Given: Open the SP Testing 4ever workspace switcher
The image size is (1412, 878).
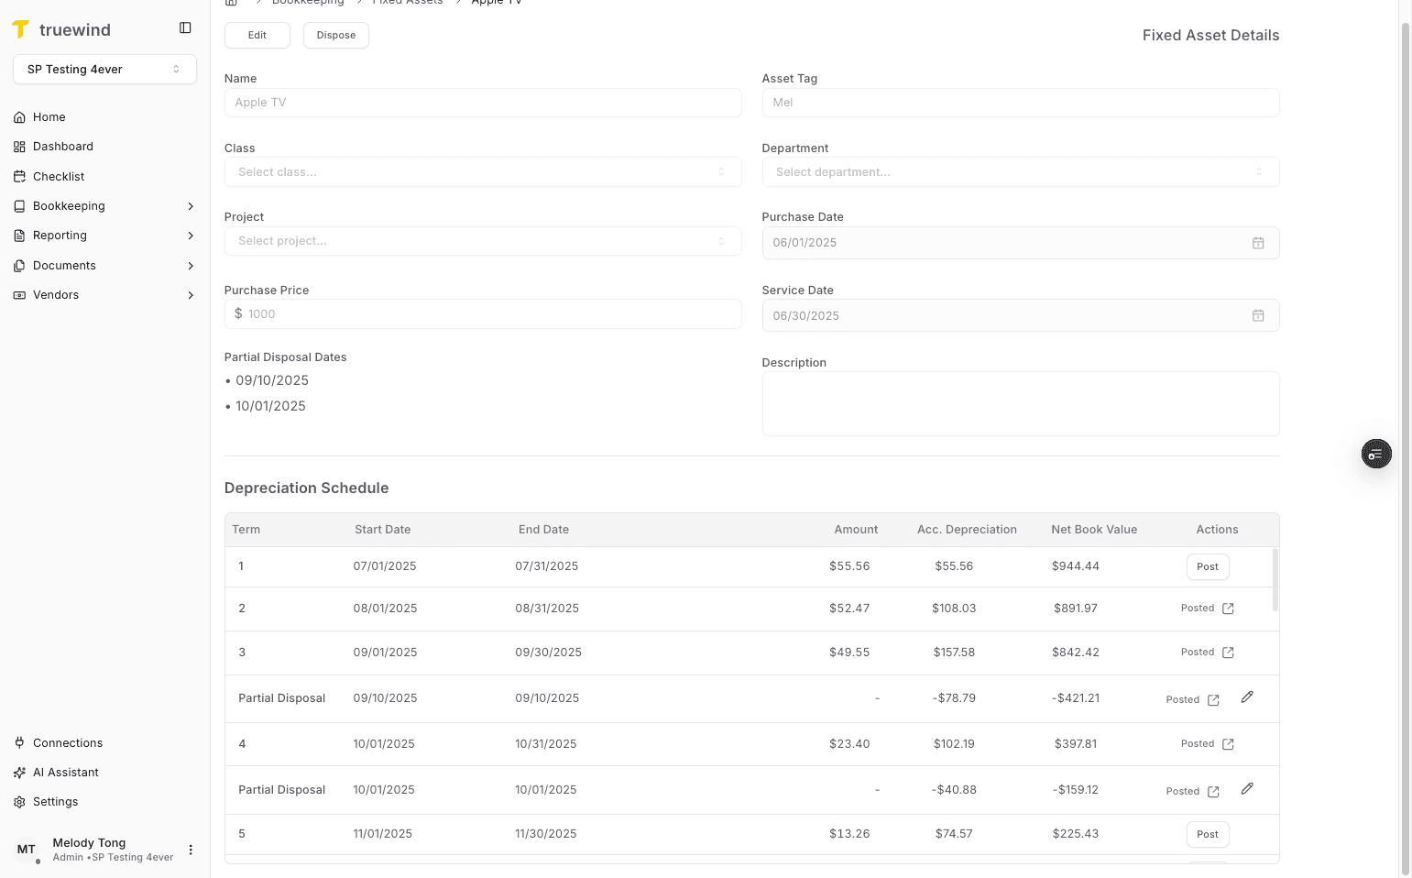Looking at the screenshot, I should (104, 69).
